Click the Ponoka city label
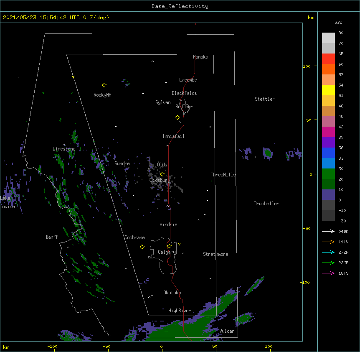The image size is (360, 352). tap(200, 57)
